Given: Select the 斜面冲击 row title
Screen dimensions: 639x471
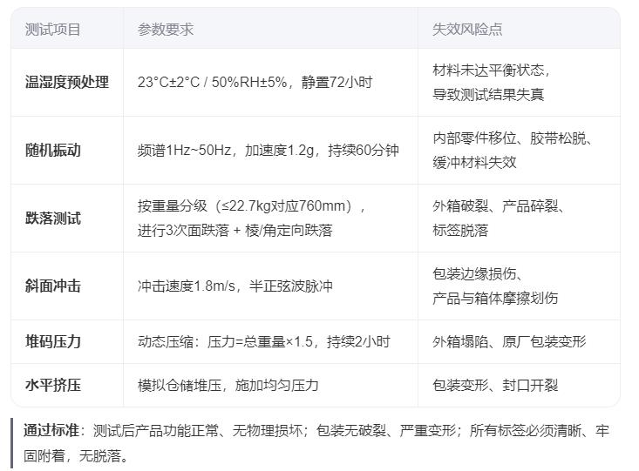Looking at the screenshot, I should (x=53, y=286).
